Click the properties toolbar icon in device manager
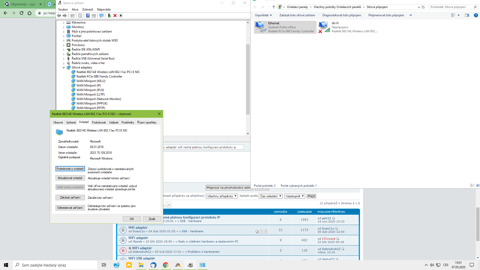The width and height of the screenshot is (480, 270). click(80, 15)
